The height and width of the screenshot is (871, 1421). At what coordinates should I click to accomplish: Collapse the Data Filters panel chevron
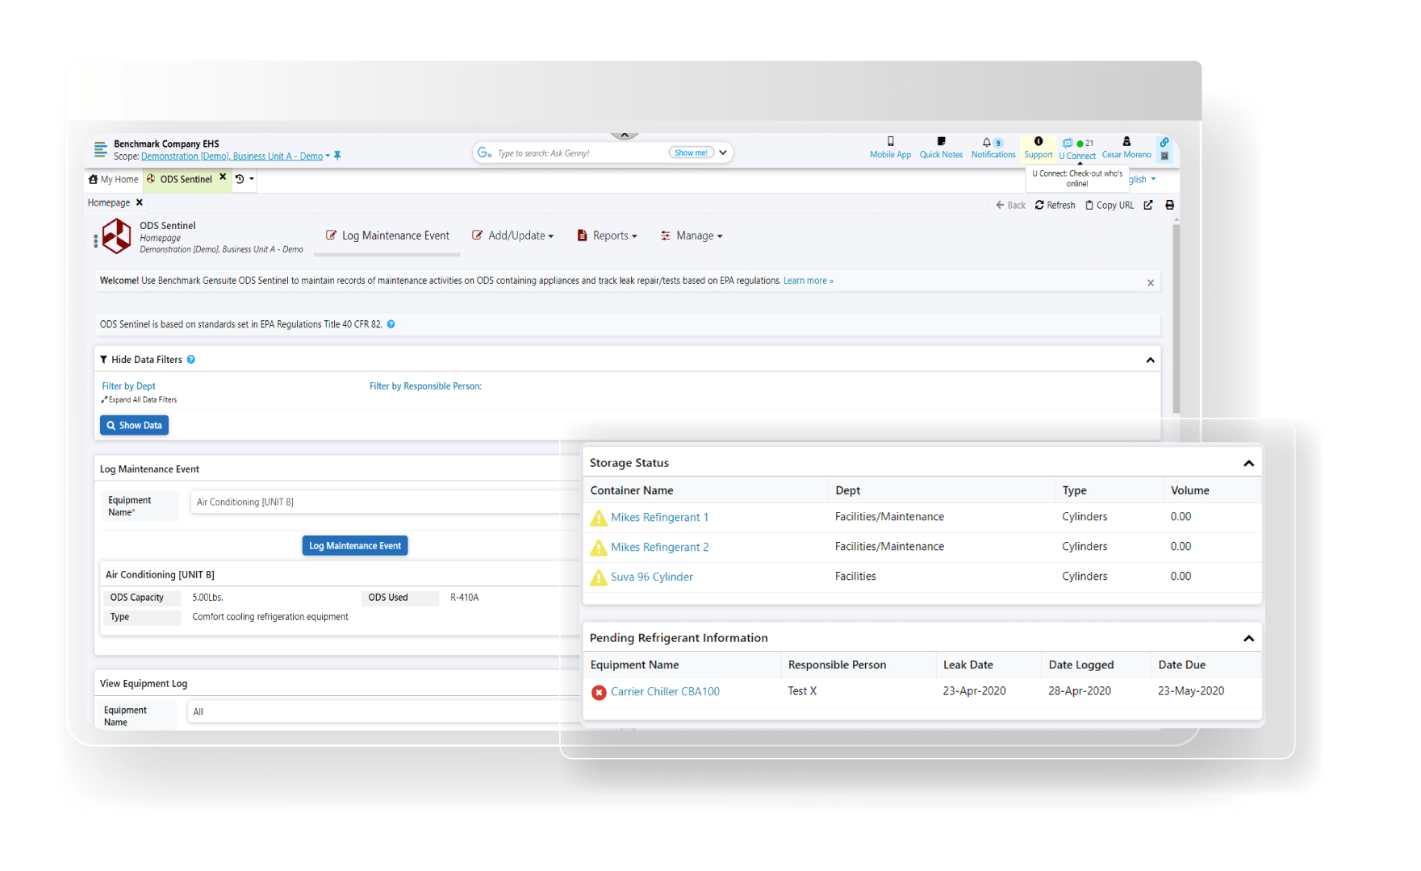pos(1150,360)
